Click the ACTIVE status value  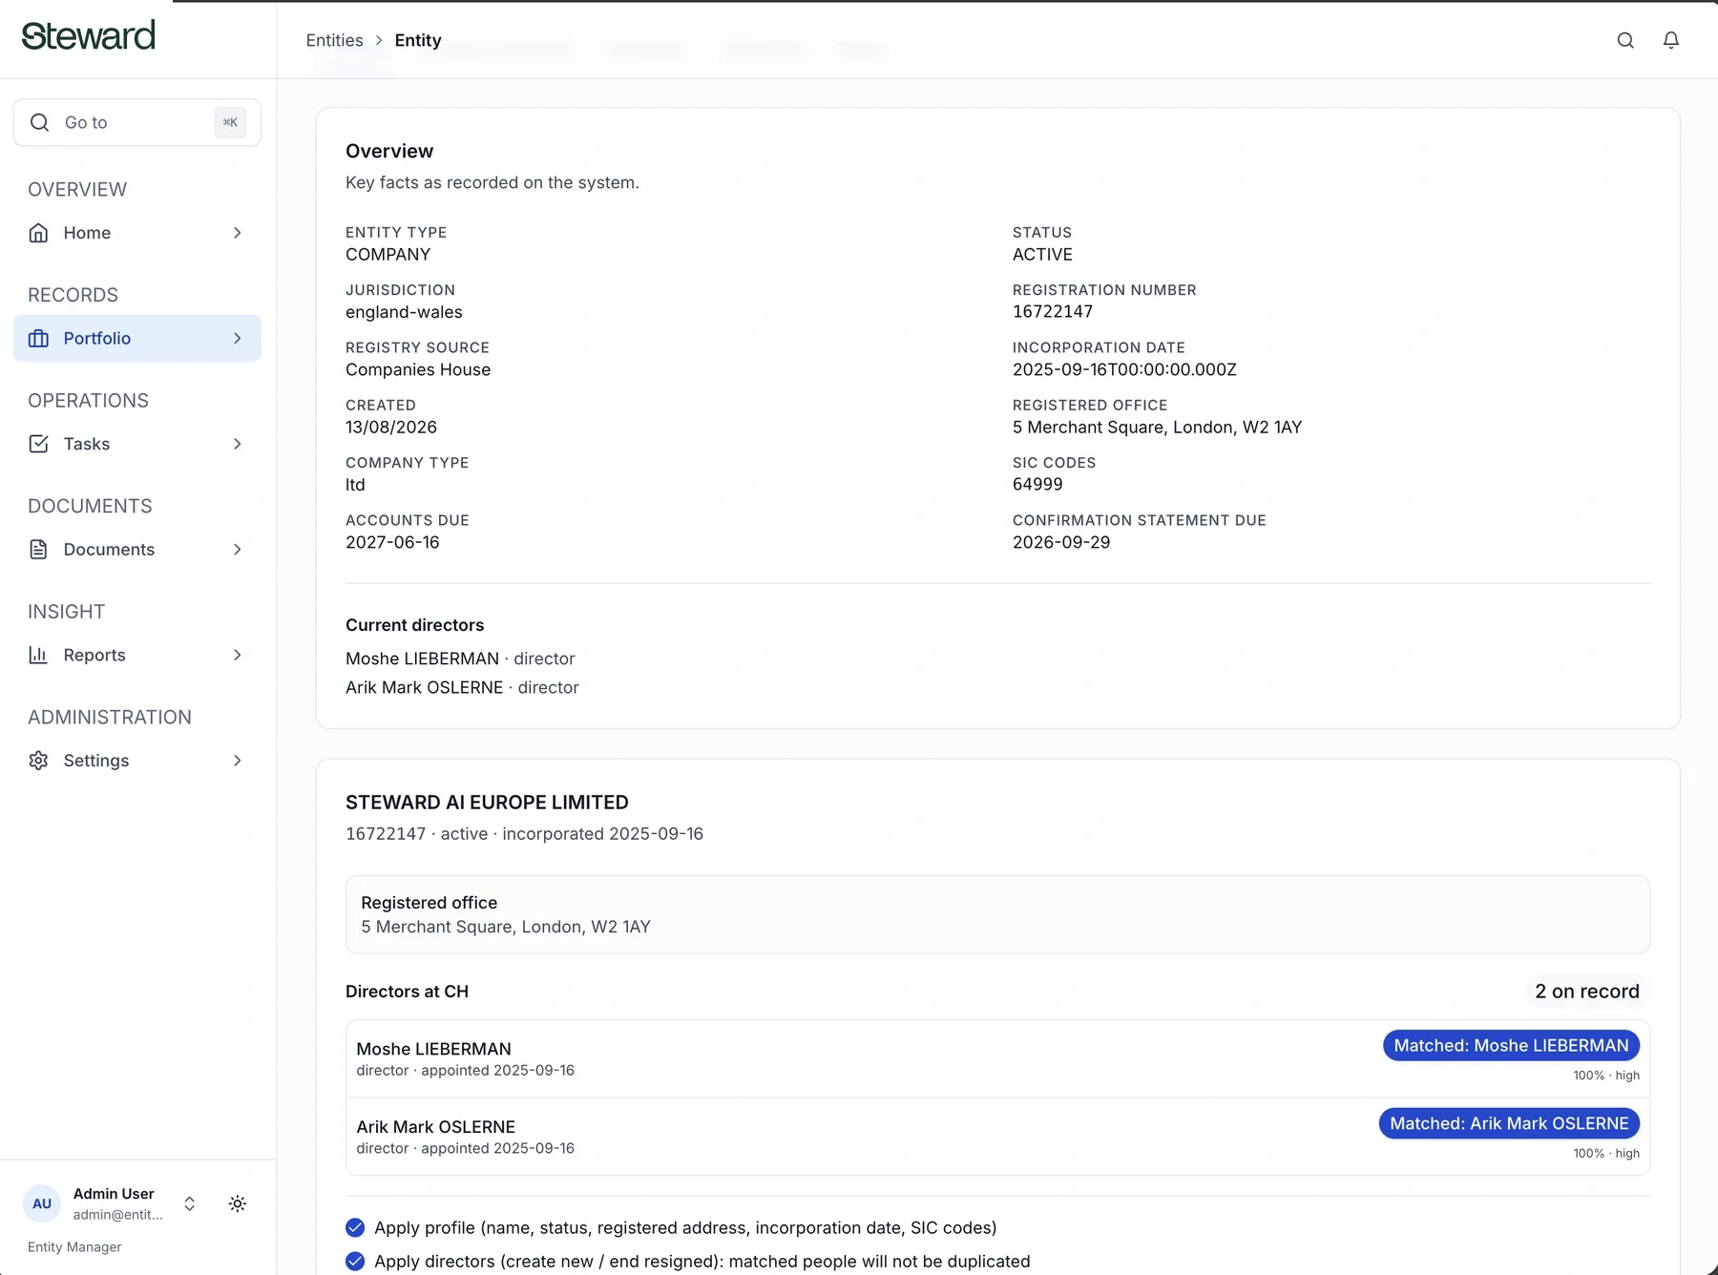[x=1042, y=255]
